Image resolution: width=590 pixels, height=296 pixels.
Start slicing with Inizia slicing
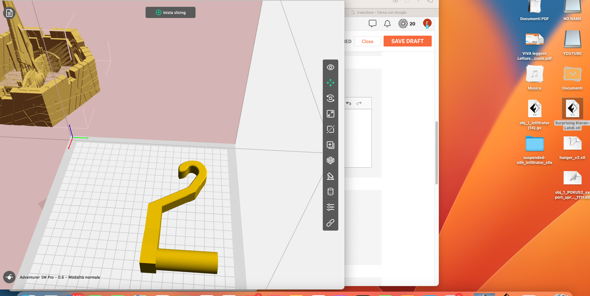170,12
